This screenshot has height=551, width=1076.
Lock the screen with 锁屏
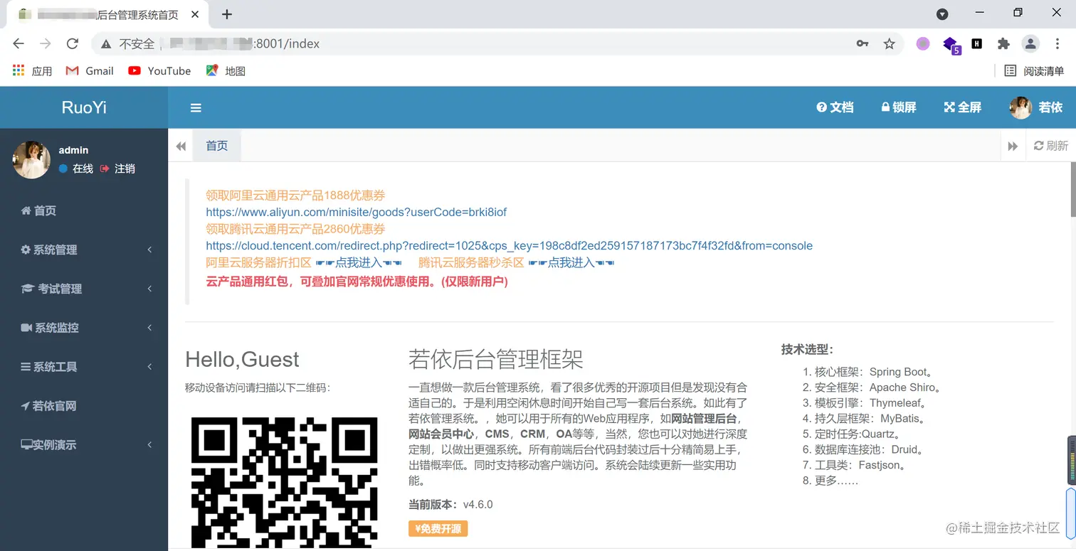pyautogui.click(x=899, y=107)
